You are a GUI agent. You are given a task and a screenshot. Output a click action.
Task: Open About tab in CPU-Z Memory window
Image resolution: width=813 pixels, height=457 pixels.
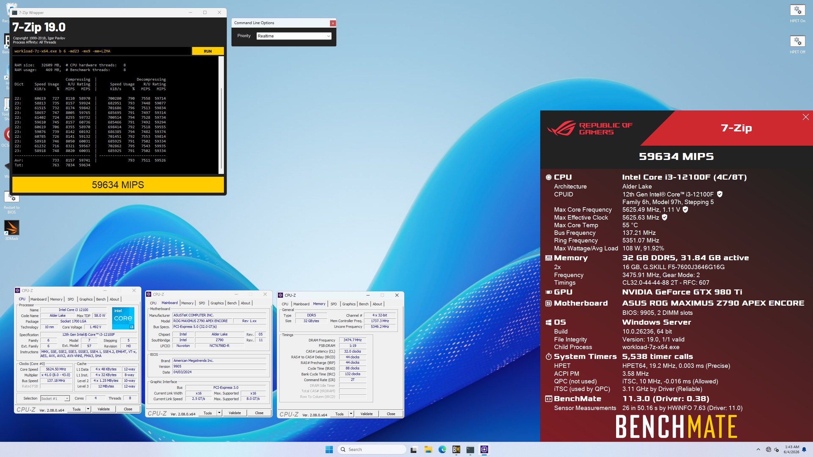tap(377, 304)
